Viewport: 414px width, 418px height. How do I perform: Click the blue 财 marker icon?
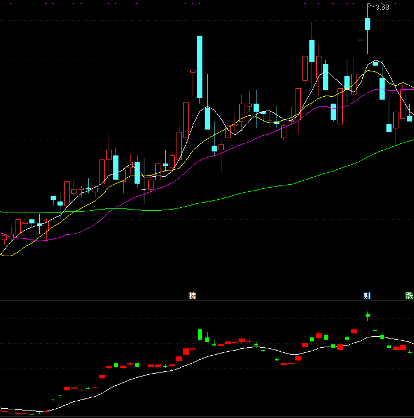(x=367, y=295)
